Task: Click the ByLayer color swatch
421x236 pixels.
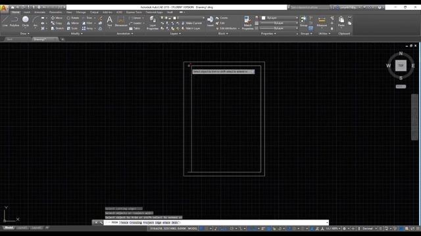Action: point(263,18)
